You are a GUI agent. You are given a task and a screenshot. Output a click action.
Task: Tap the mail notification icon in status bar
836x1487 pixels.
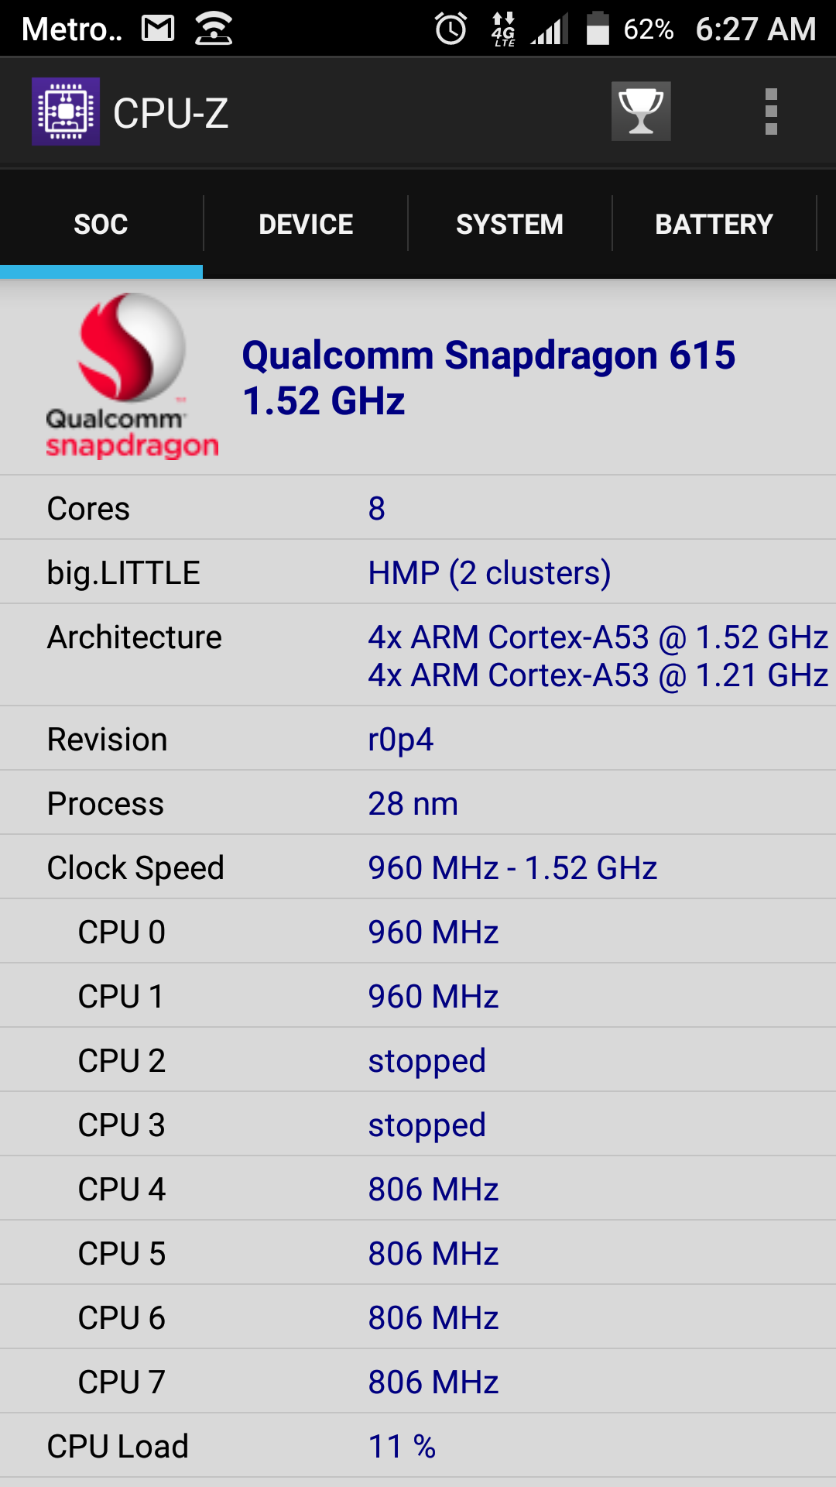click(x=159, y=29)
